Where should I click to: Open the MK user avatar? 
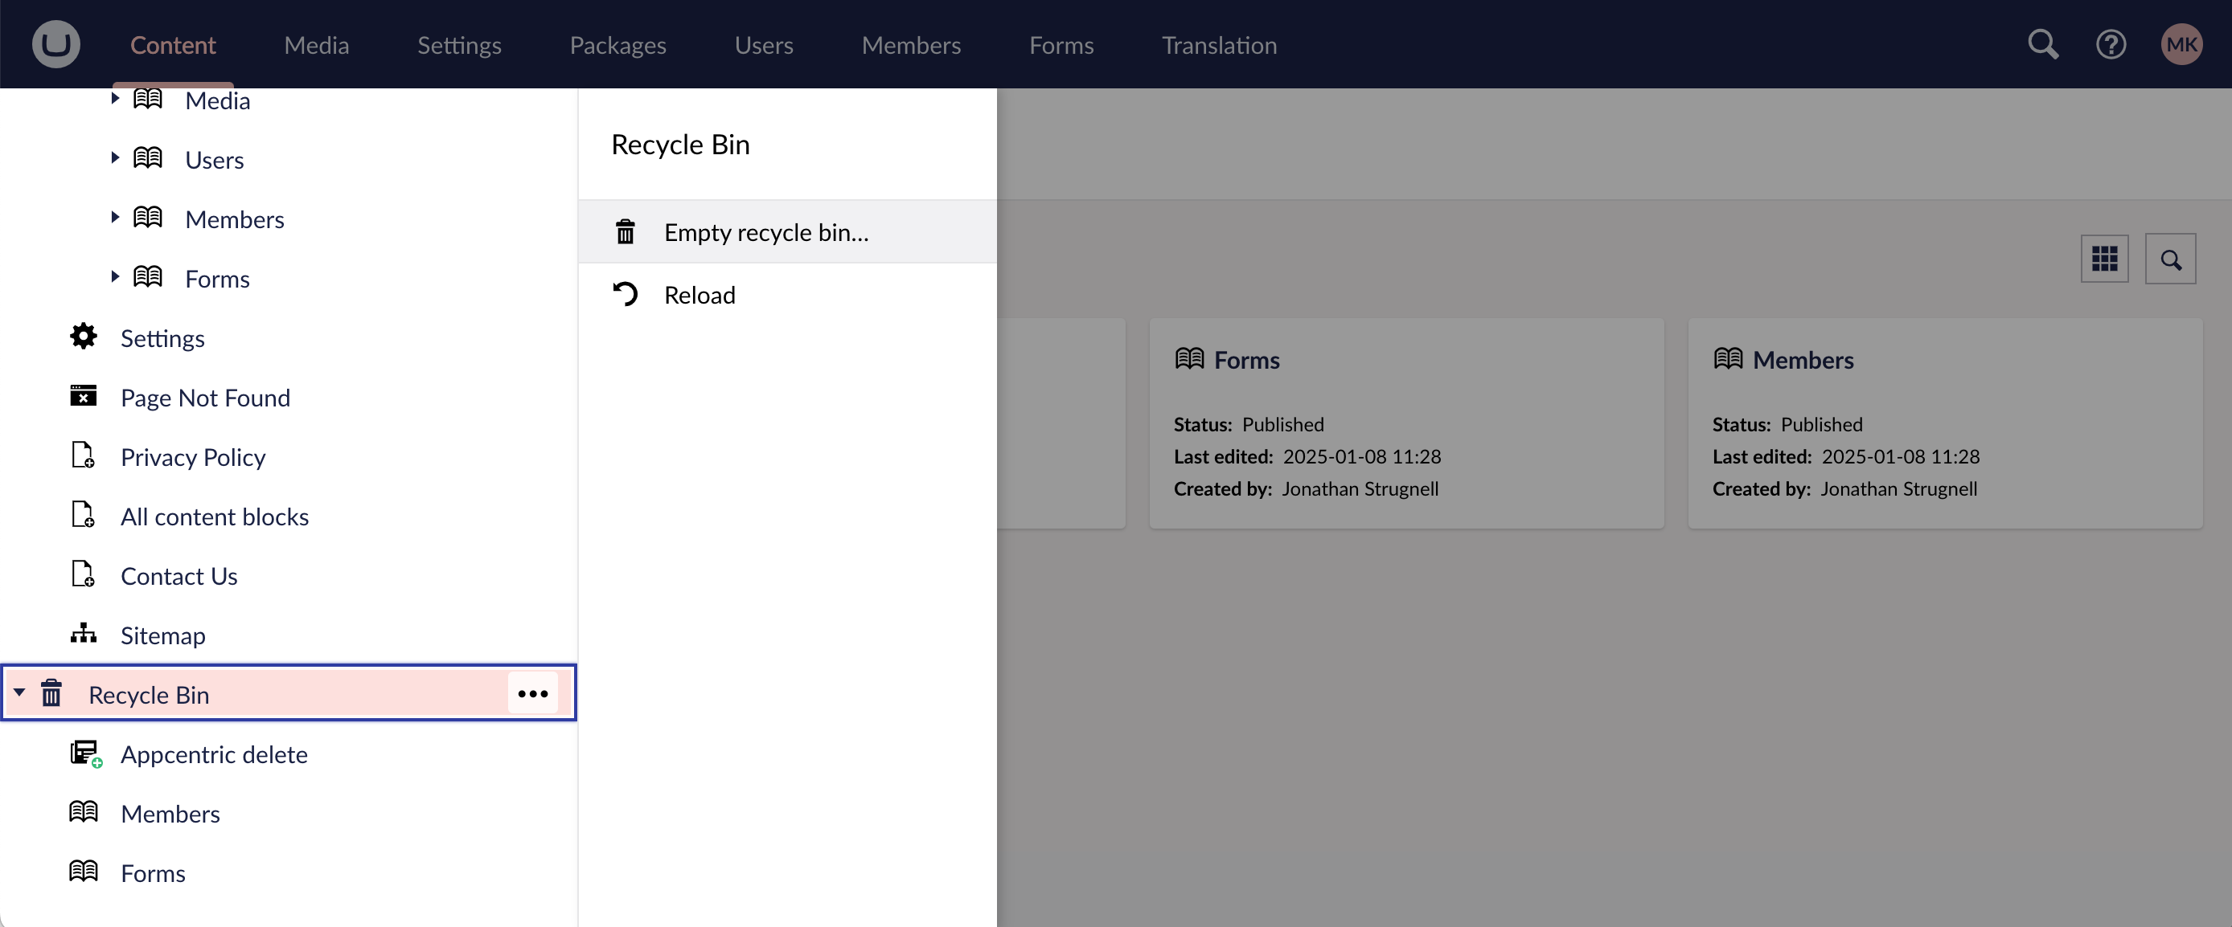click(x=2181, y=44)
